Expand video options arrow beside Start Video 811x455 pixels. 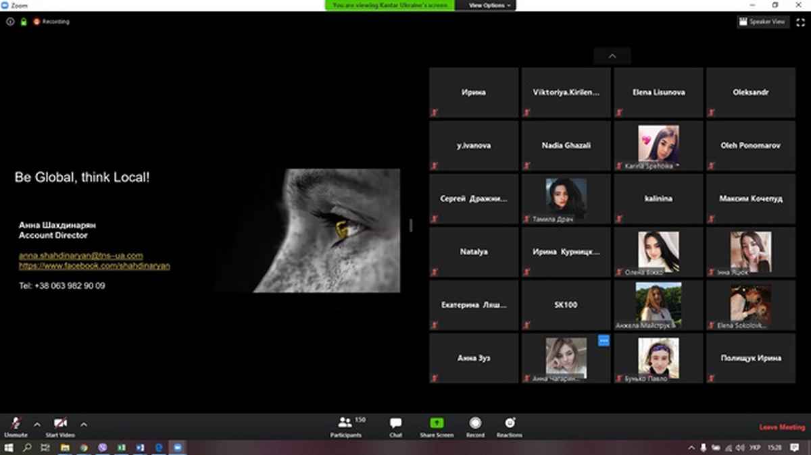coord(84,425)
